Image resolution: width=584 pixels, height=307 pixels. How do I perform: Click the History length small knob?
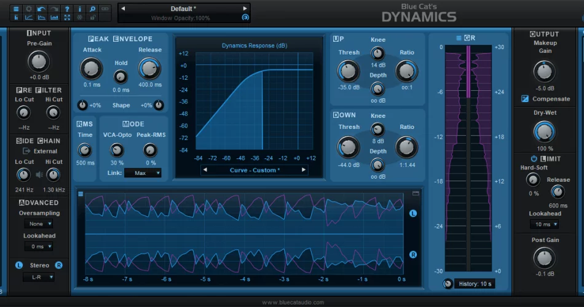tap(448, 284)
